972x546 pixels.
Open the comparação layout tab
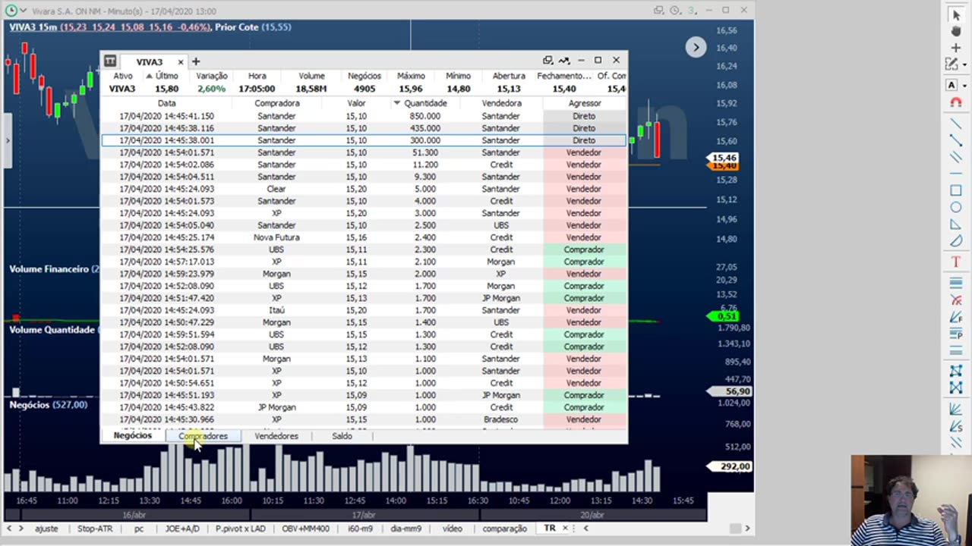pos(504,529)
